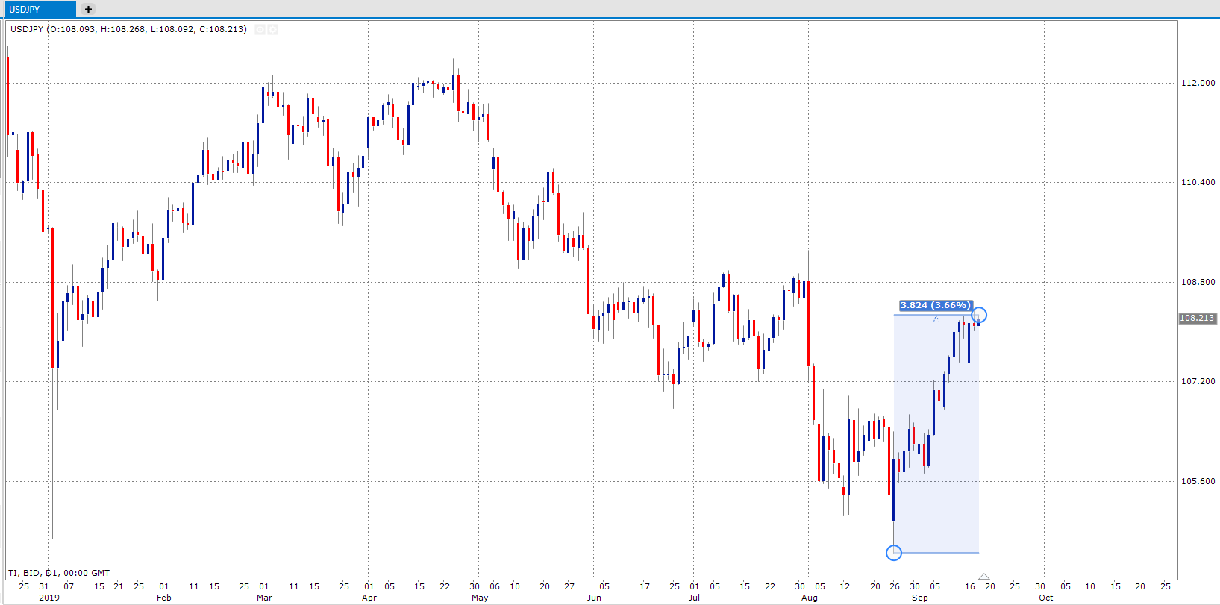The width and height of the screenshot is (1220, 605).
Task: Click the Oct month label on time axis
Action: (1046, 598)
